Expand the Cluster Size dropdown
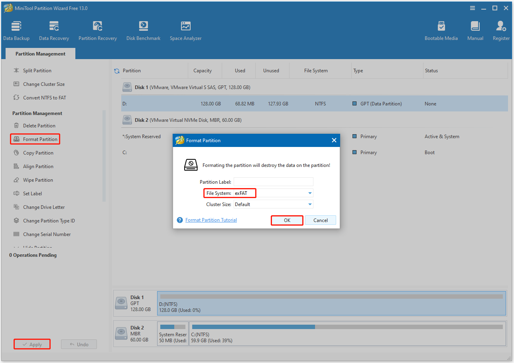514x363 pixels. pyautogui.click(x=310, y=204)
